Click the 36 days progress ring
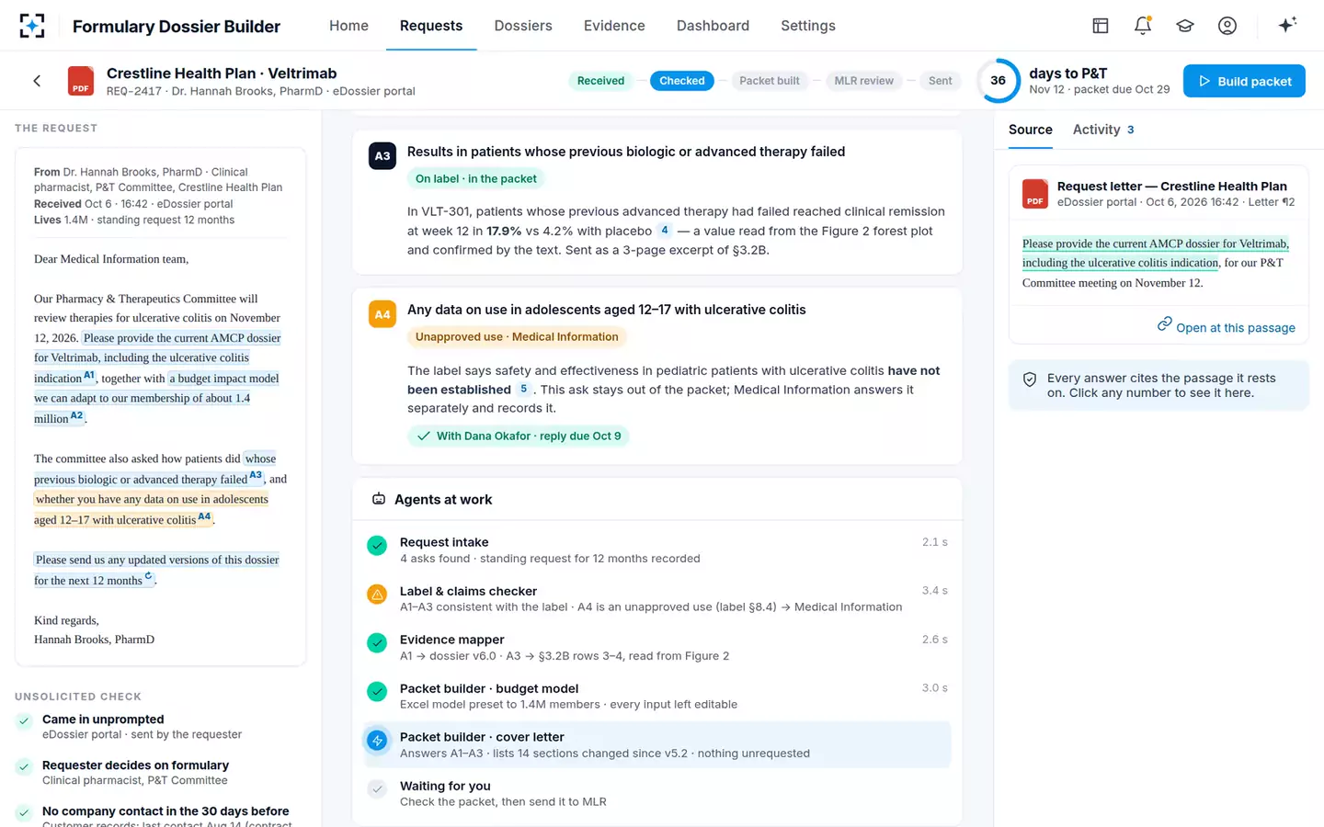This screenshot has height=827, width=1324. [x=998, y=81]
